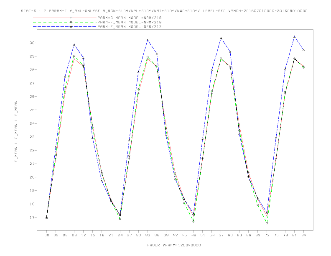Click the x-axis forecast hour label 48
The image size is (331, 256).
[x=194, y=235]
